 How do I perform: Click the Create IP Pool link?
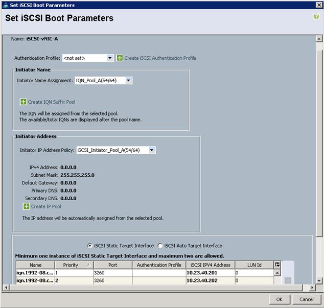click(46, 206)
